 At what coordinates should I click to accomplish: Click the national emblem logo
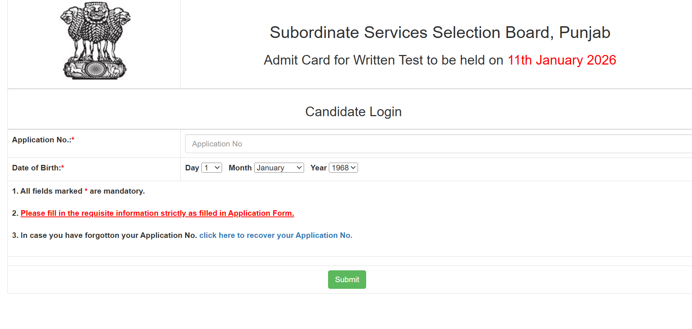(x=95, y=41)
